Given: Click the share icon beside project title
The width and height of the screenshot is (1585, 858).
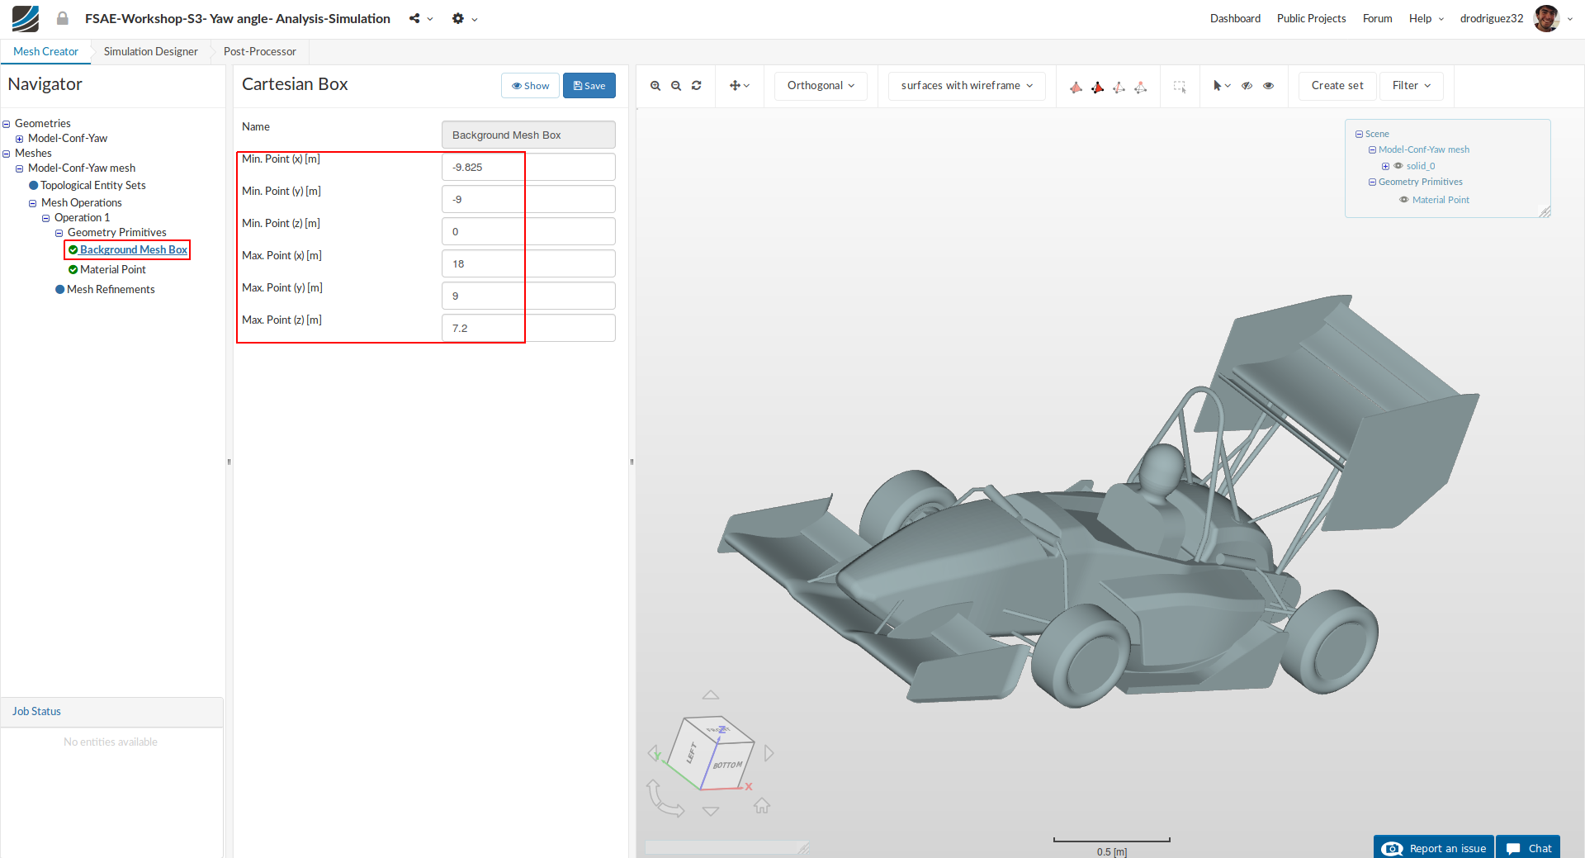Looking at the screenshot, I should click(414, 18).
